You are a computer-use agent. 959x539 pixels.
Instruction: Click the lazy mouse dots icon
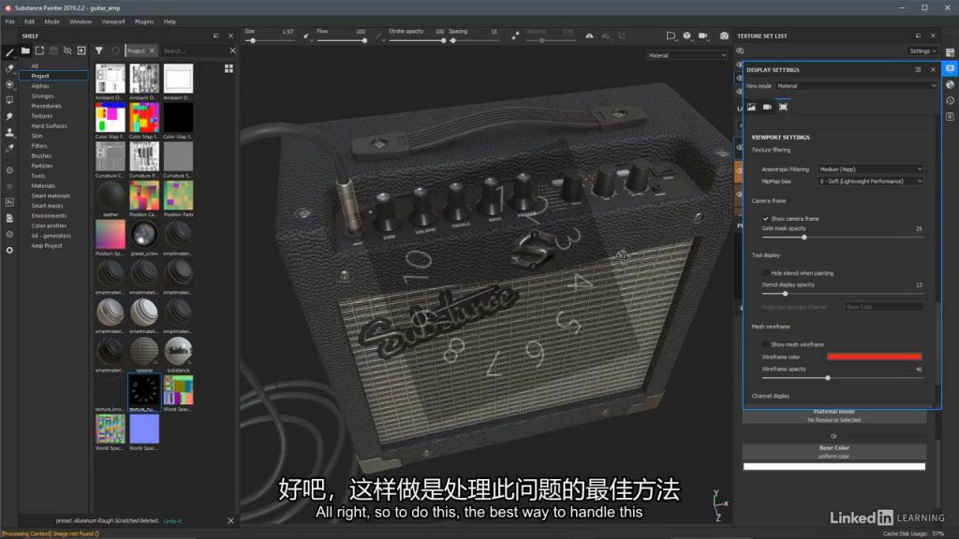tap(516, 36)
